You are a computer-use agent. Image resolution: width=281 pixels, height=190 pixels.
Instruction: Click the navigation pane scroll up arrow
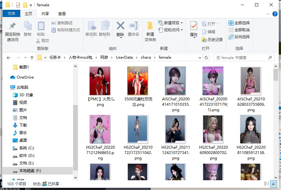pyautogui.click(x=75, y=66)
